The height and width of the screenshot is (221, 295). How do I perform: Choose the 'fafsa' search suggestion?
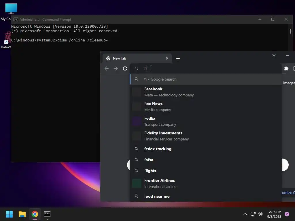click(206, 160)
